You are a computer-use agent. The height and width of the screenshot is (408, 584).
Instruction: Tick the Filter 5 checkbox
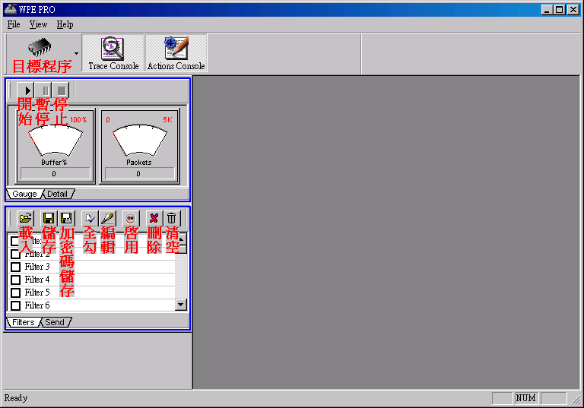[15, 293]
